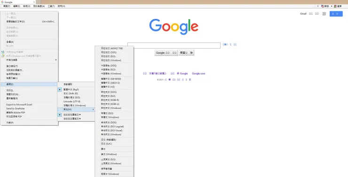The image size is (348, 177).
Task: Click Refresh (R) in context menu
Action: coord(29,98)
